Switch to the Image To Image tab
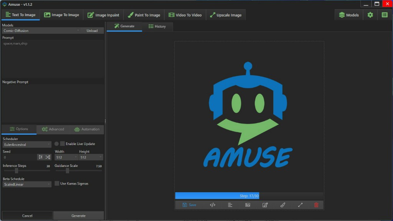This screenshot has height=221, width=393. click(x=61, y=15)
